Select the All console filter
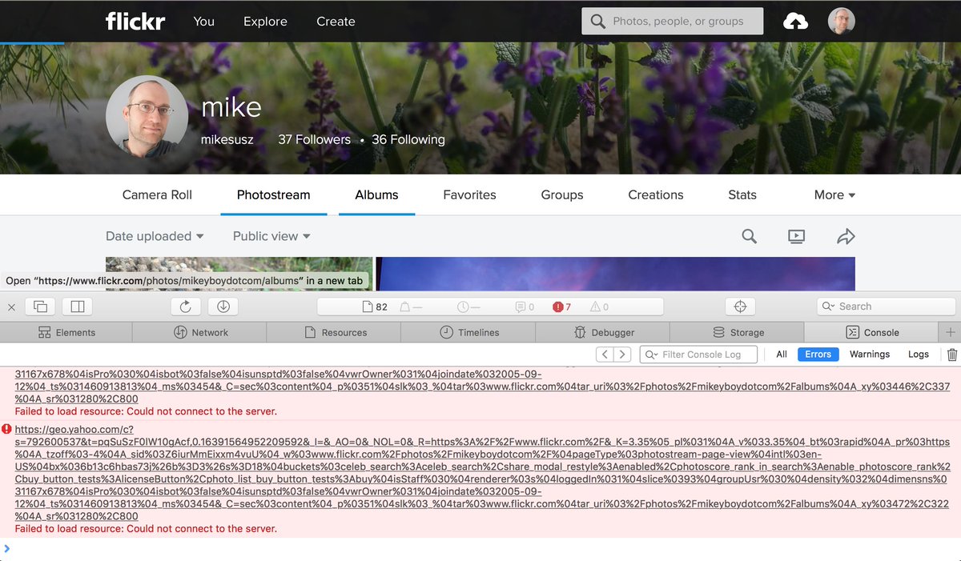The height and width of the screenshot is (561, 961). point(781,355)
